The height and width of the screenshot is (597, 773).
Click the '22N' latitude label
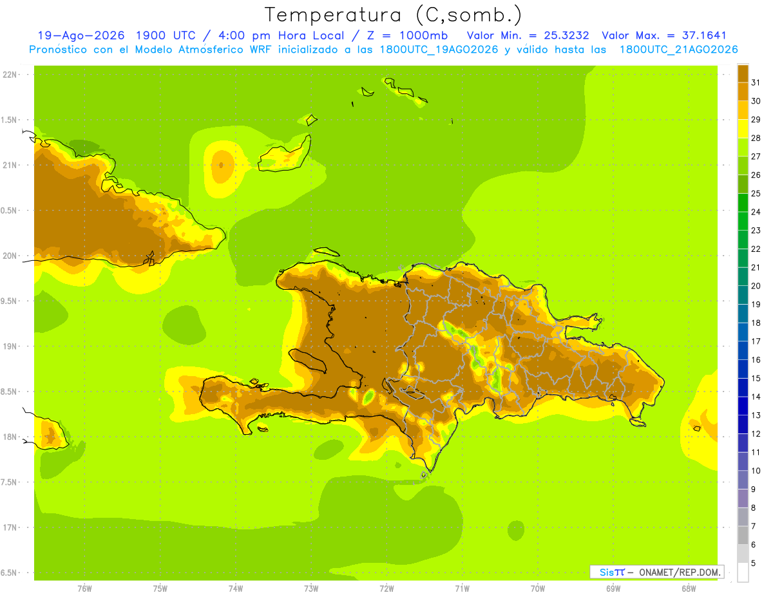[x=10, y=75]
